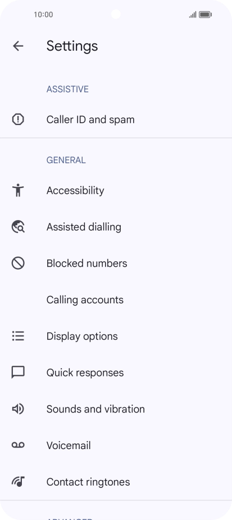Open Sounds and vibration settings
Screen dimensions: 232x520
116,409
